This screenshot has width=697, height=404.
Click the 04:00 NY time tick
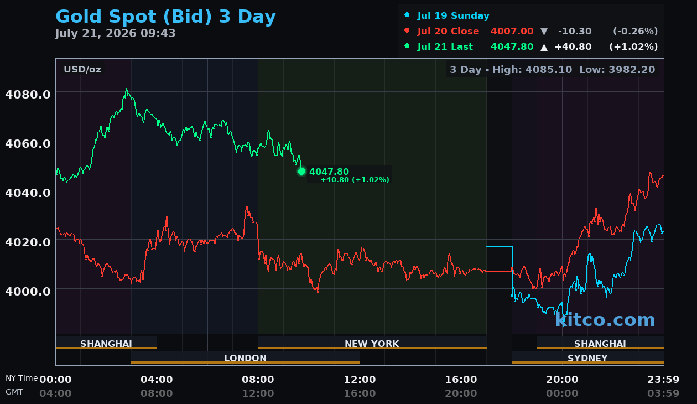[x=157, y=380]
